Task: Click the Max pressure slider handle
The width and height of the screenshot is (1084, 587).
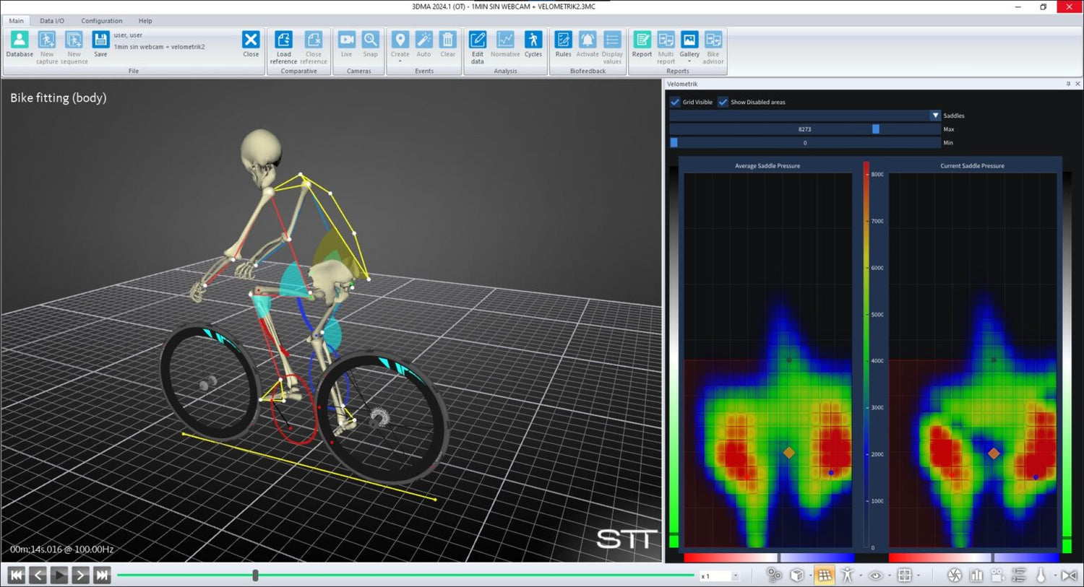Action: pyautogui.click(x=876, y=129)
